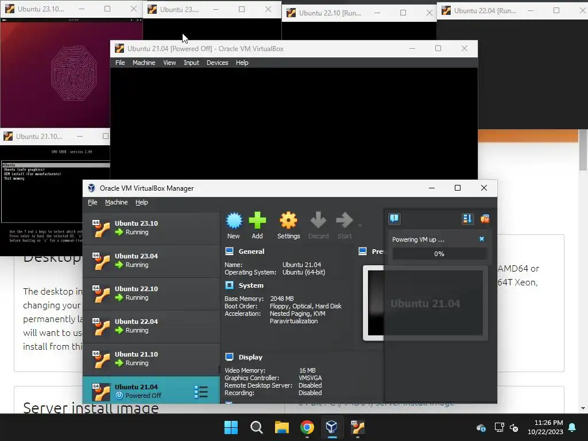The width and height of the screenshot is (588, 441).
Task: Click the Ubuntu 22.10 window title bar
Action: point(359,13)
